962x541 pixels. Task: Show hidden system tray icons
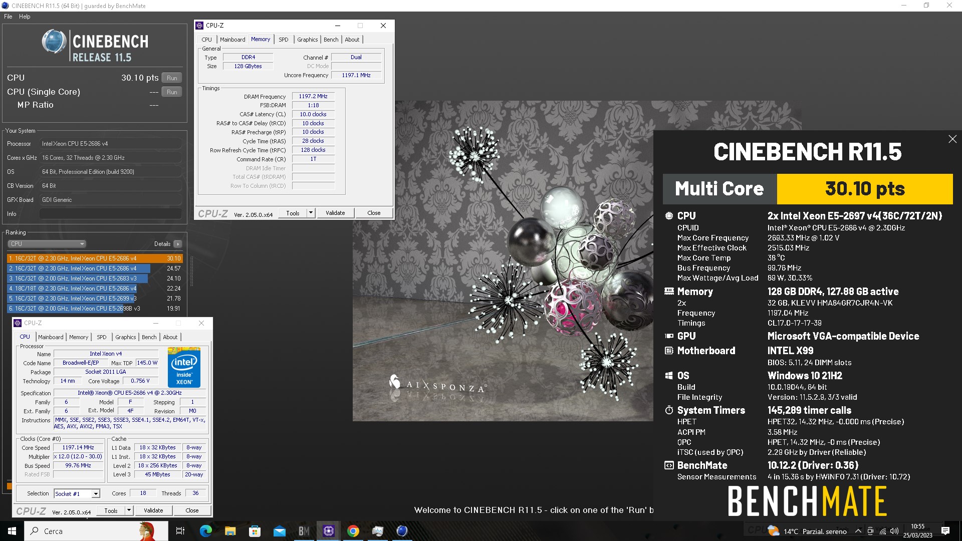(x=858, y=531)
